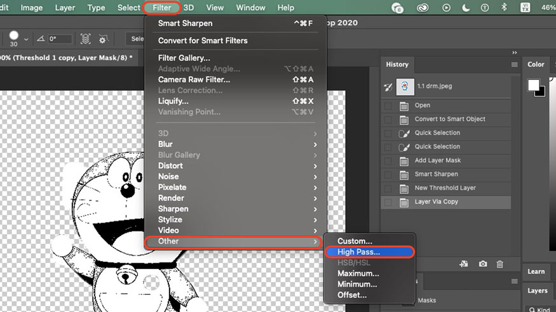Select the Open history state
Viewport: 556px width, 312px height.
click(x=446, y=105)
